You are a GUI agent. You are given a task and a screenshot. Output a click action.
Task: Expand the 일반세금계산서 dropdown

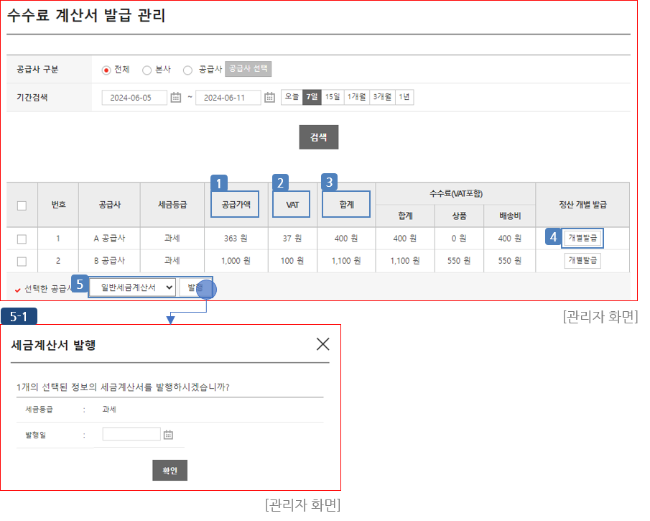tap(133, 287)
